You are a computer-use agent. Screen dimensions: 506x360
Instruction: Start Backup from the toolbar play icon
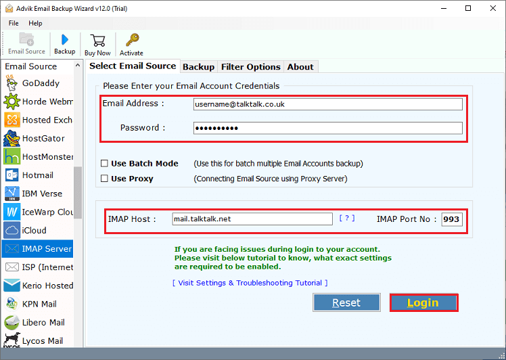point(65,40)
